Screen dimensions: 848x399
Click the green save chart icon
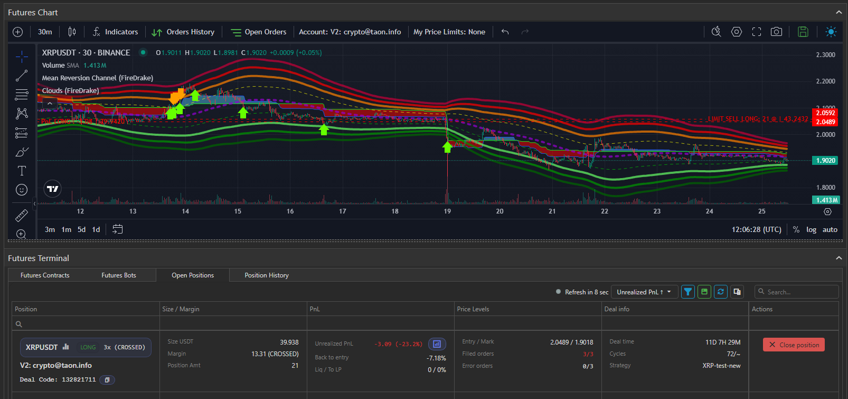(x=803, y=32)
